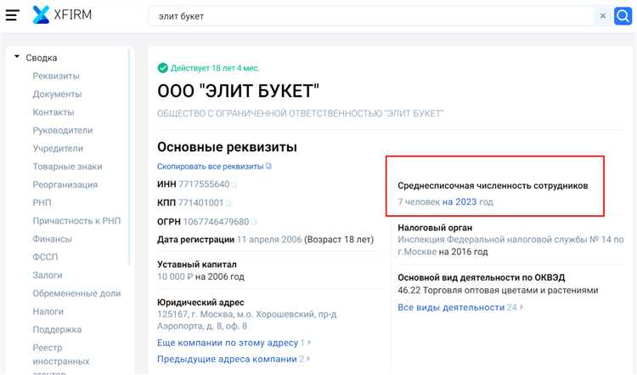Open Реквизиты in sidebar
The height and width of the screenshot is (375, 637).
coord(56,76)
